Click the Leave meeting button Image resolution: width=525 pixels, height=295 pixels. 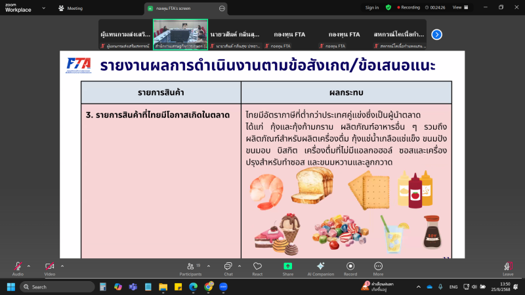(x=507, y=267)
